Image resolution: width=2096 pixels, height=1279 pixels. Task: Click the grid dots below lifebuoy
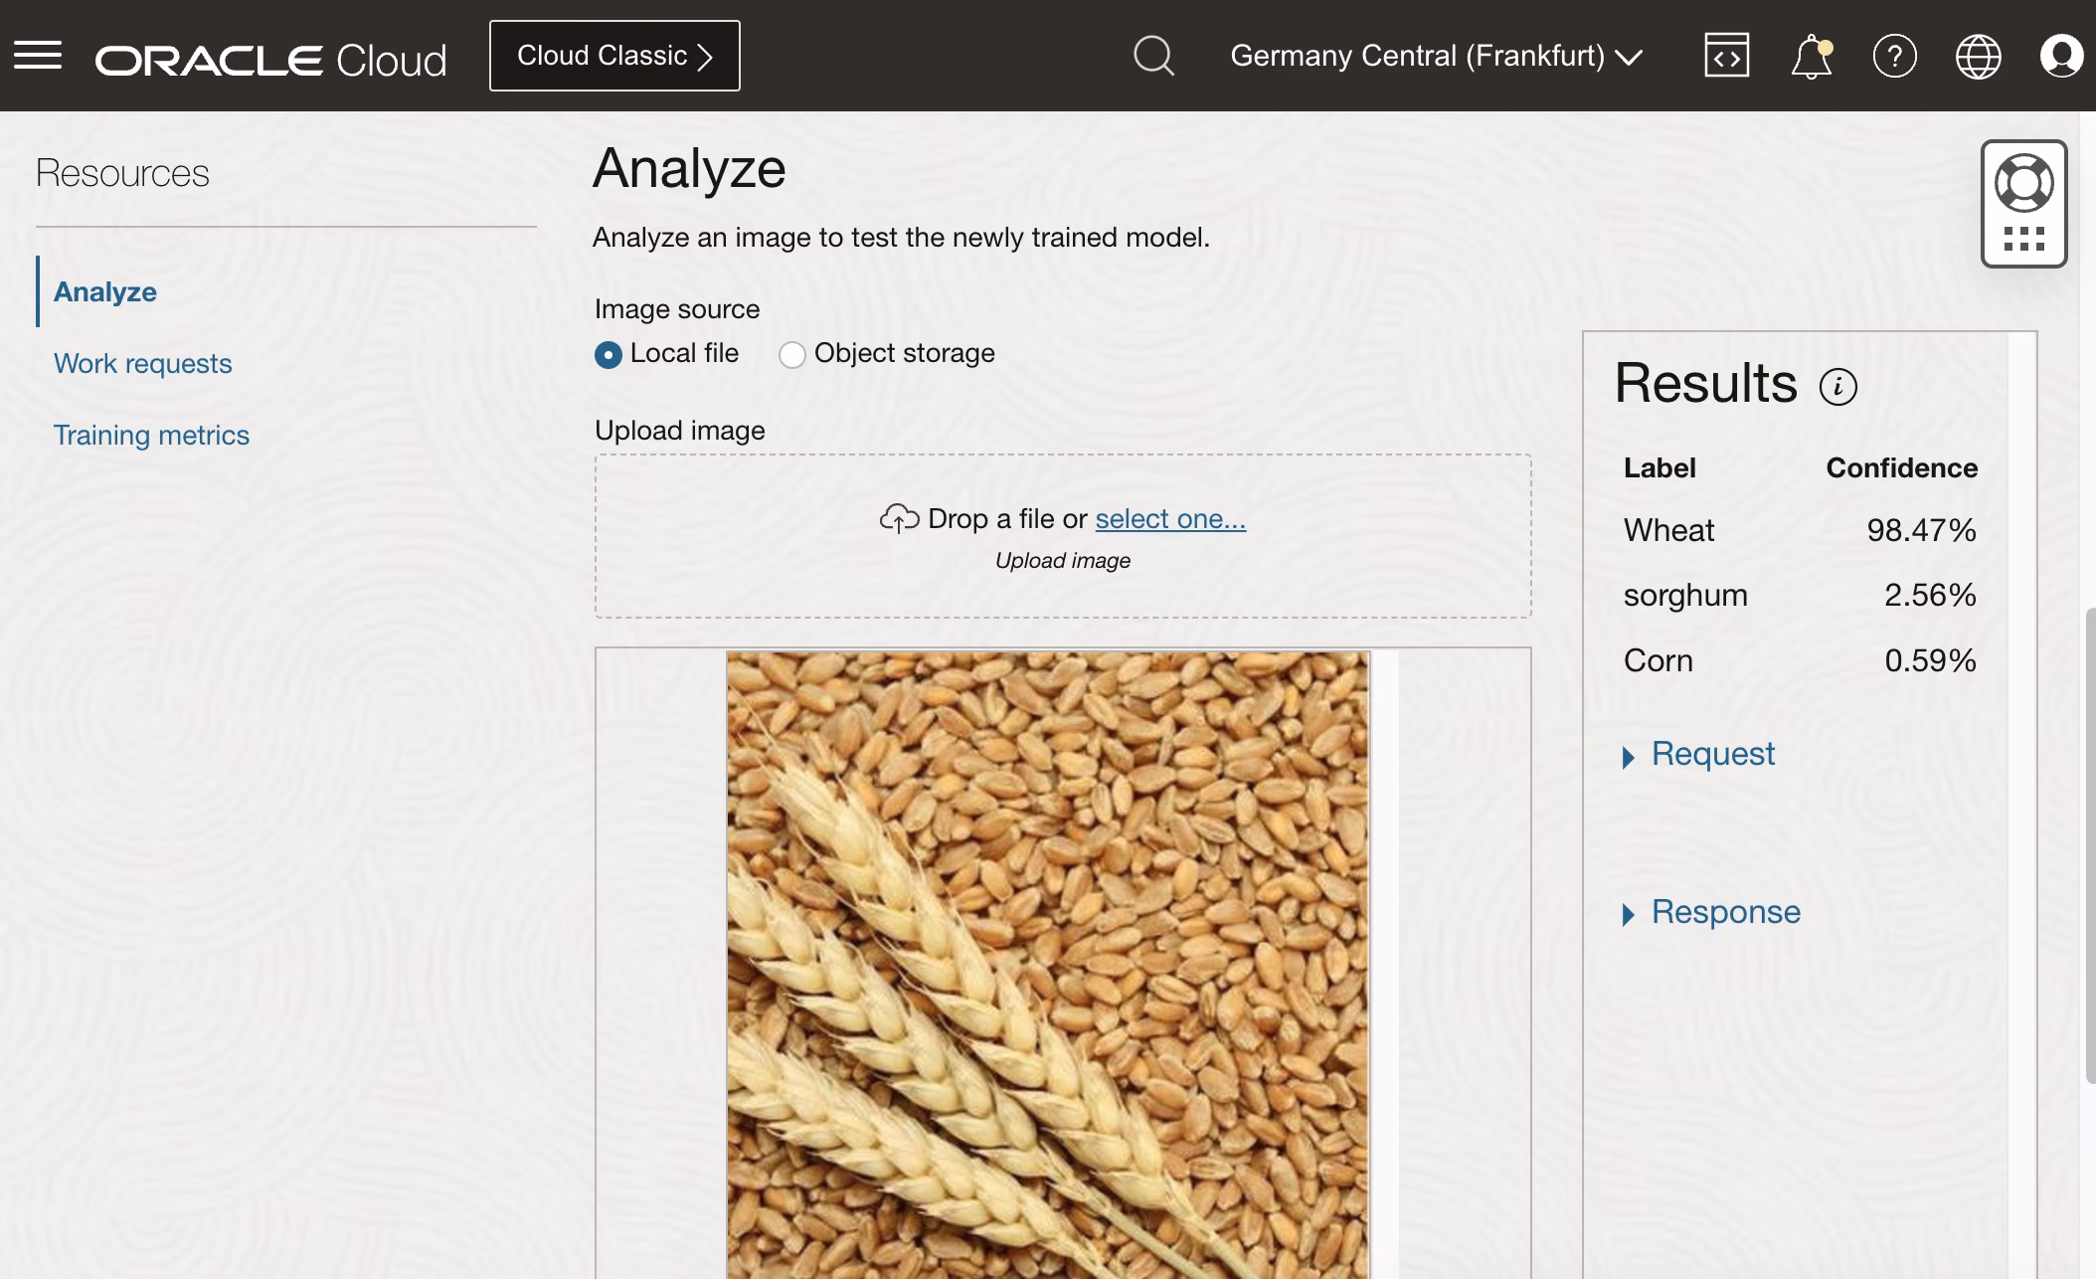tap(2023, 239)
